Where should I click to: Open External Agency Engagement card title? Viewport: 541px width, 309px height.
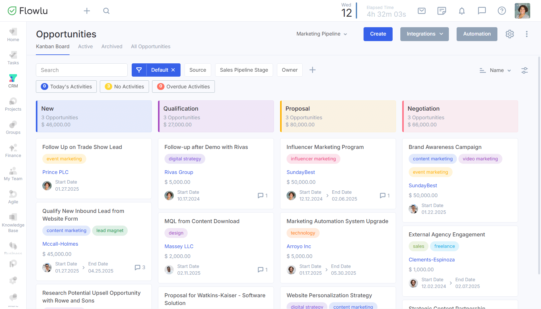tap(447, 235)
